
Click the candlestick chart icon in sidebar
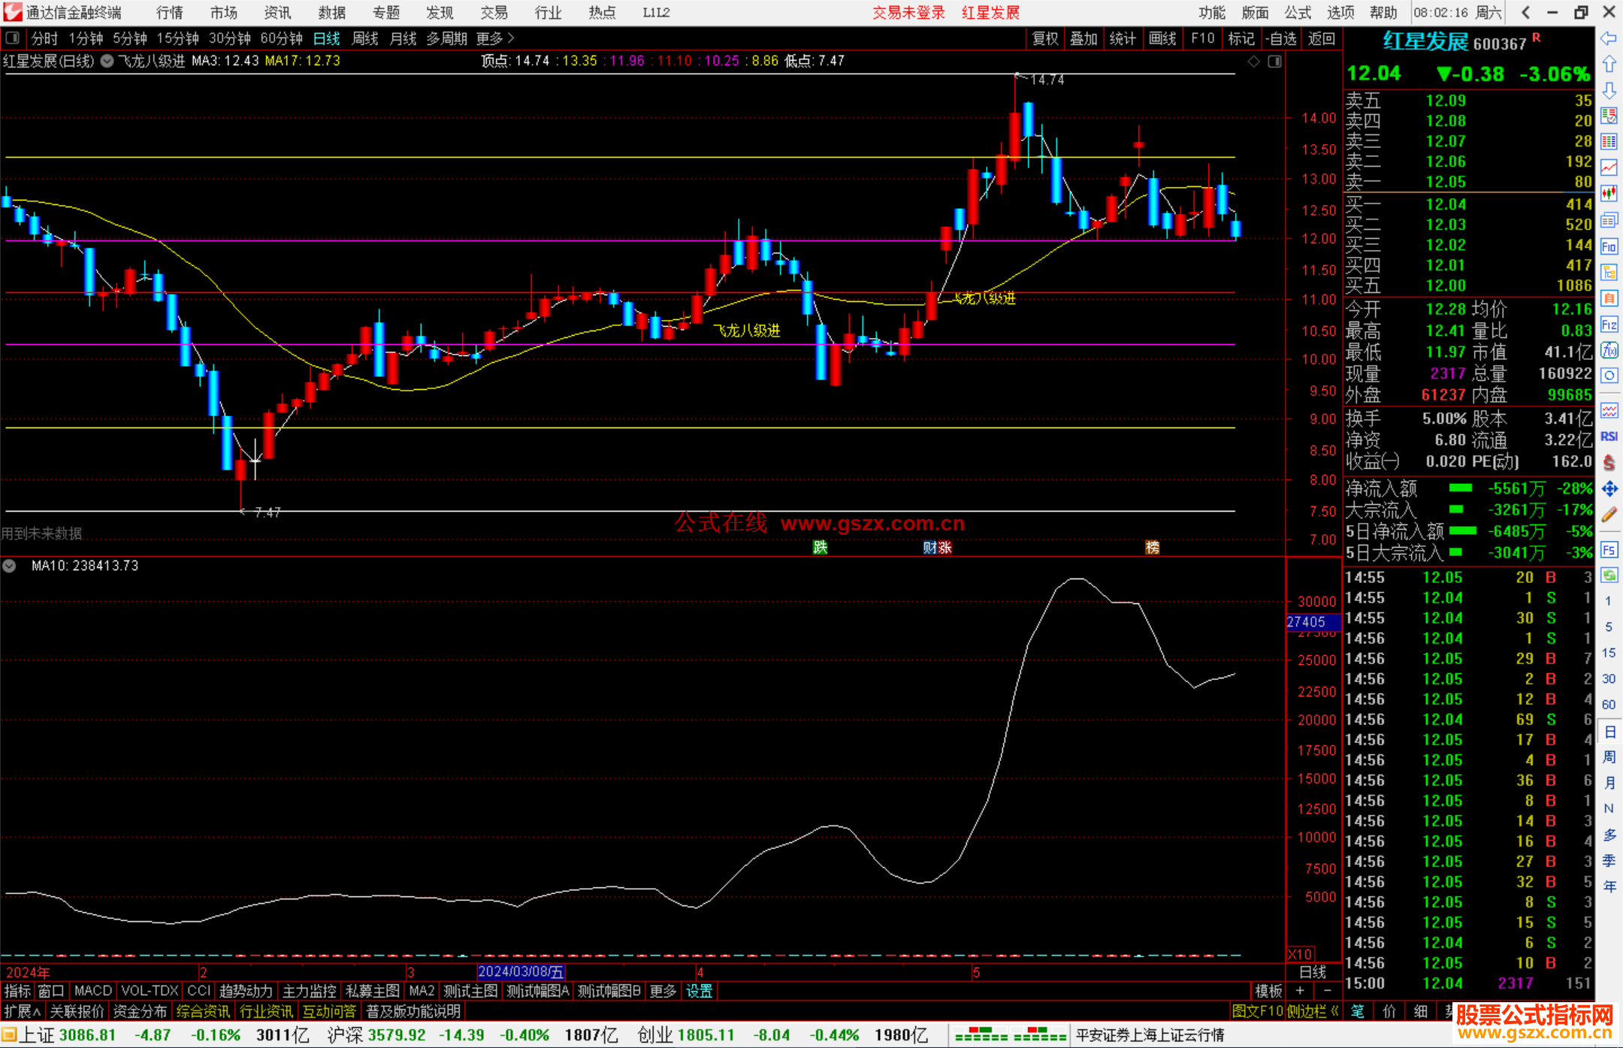click(1609, 193)
